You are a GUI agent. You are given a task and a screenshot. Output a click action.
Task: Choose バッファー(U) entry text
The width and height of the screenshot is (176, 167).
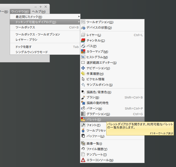coord(96,136)
